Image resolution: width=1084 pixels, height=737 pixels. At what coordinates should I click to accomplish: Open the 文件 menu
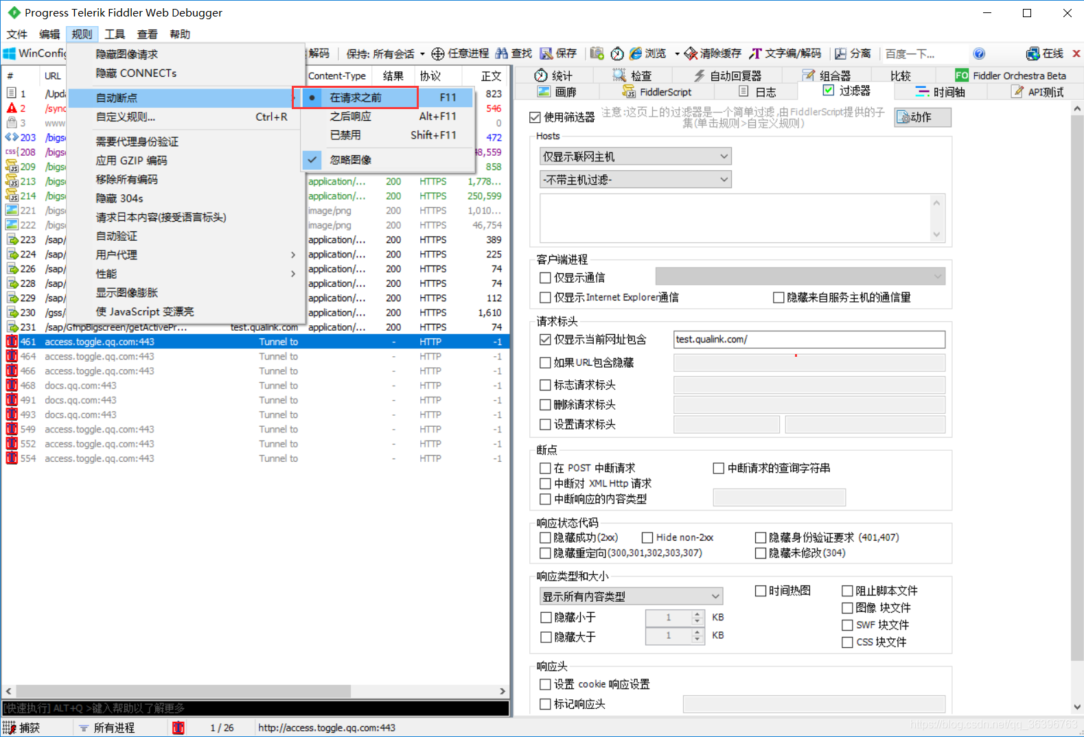tap(17, 34)
